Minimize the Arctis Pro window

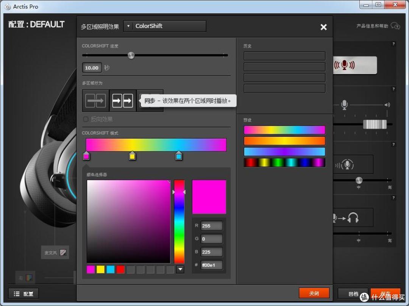[366, 5]
